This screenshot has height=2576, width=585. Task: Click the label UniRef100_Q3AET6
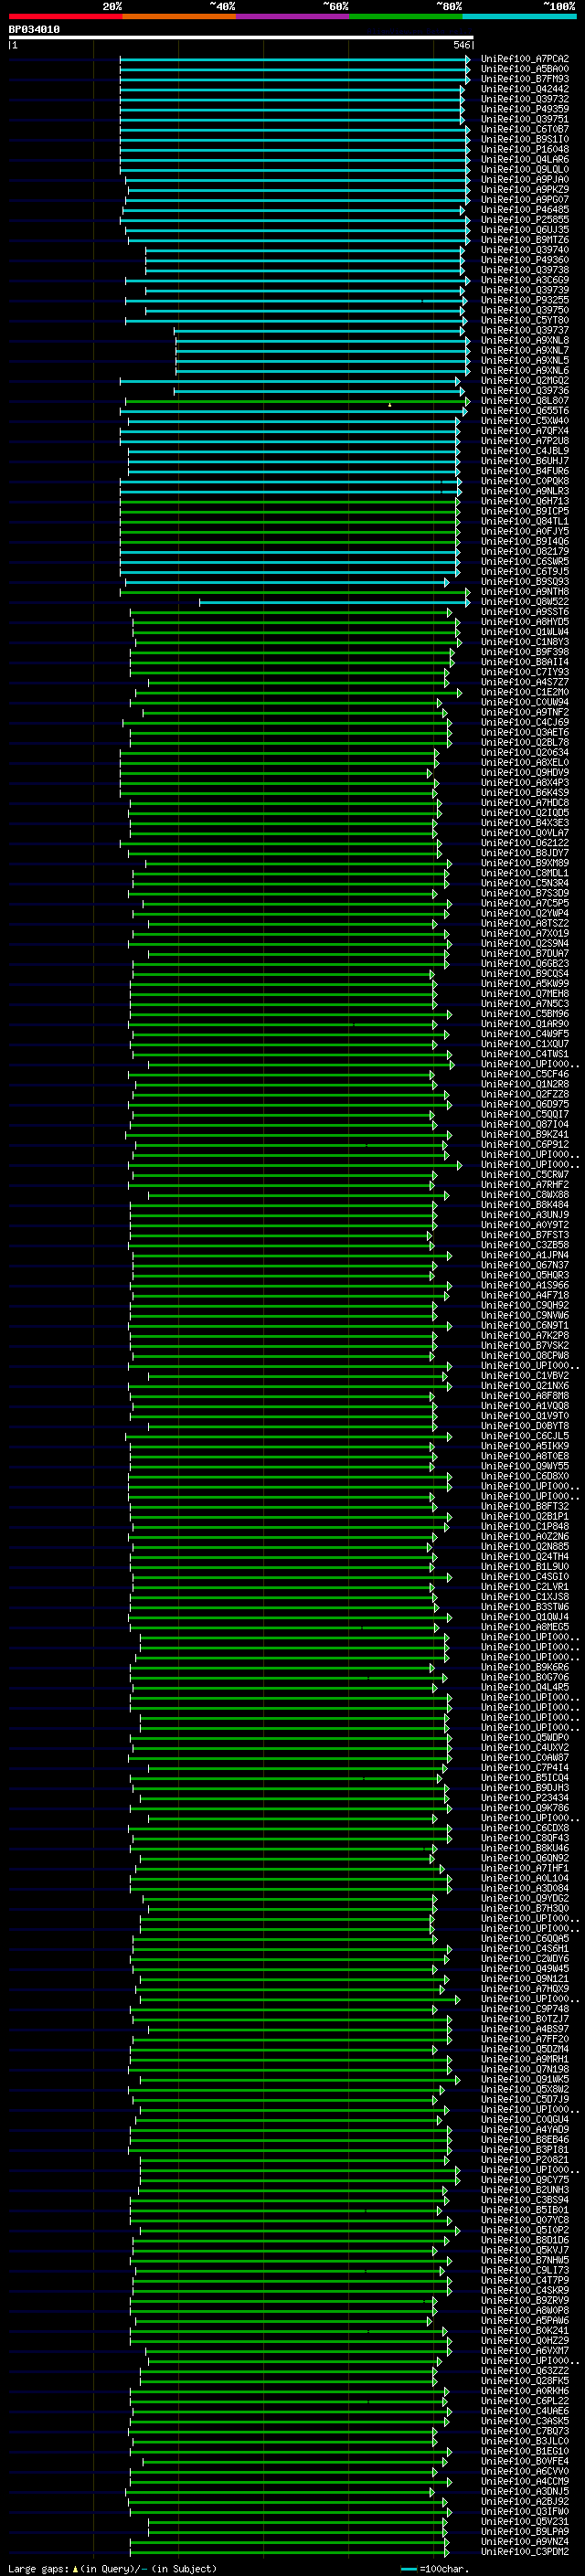coord(525,732)
